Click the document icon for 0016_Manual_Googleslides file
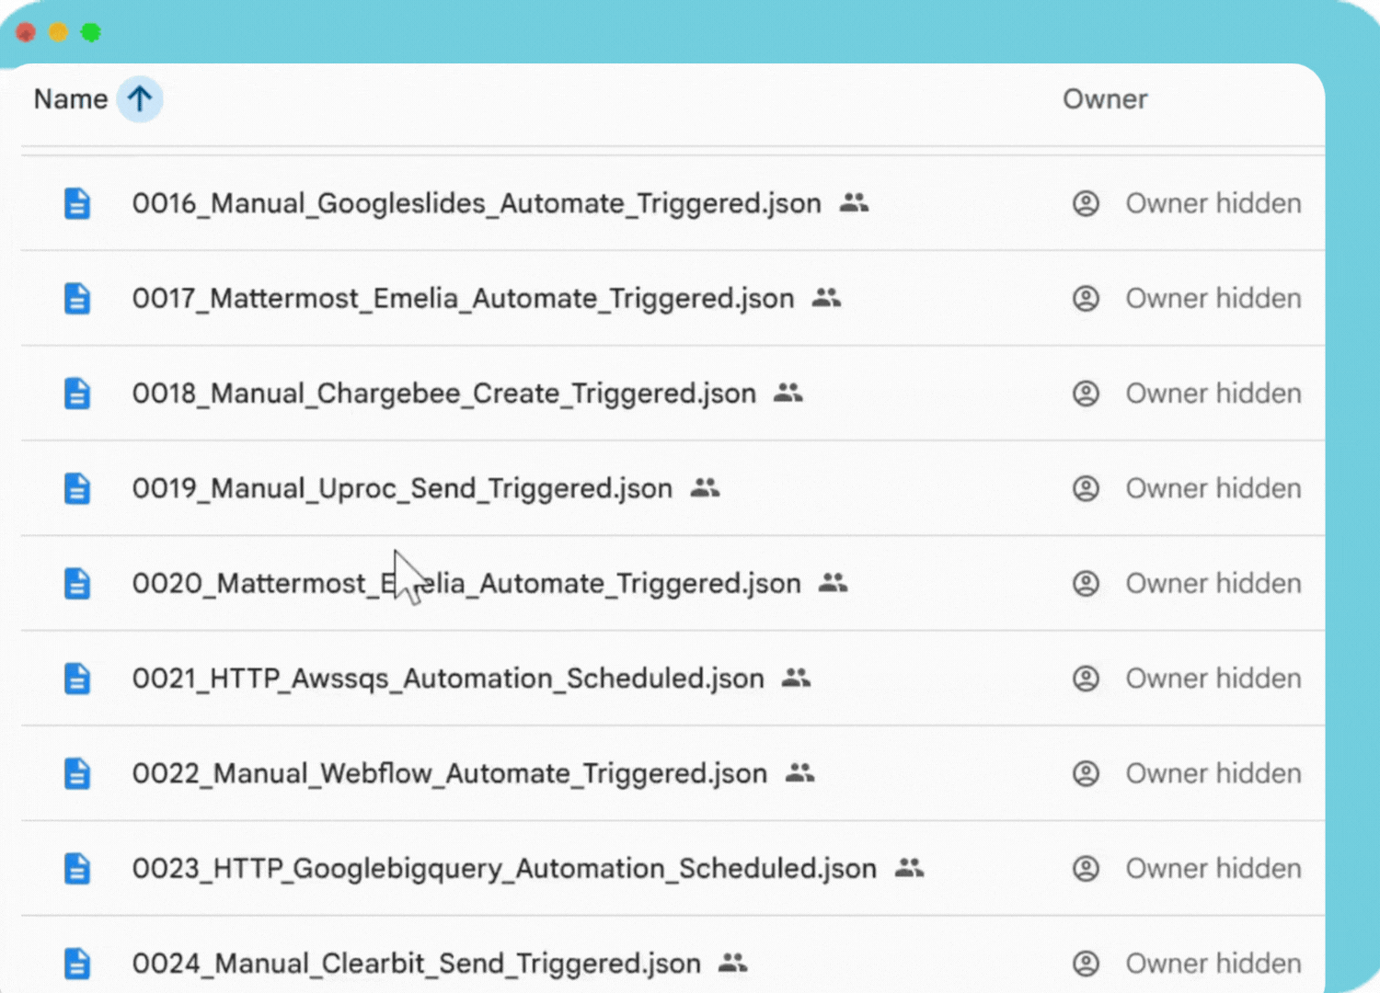Viewport: 1380px width, 993px height. (77, 203)
